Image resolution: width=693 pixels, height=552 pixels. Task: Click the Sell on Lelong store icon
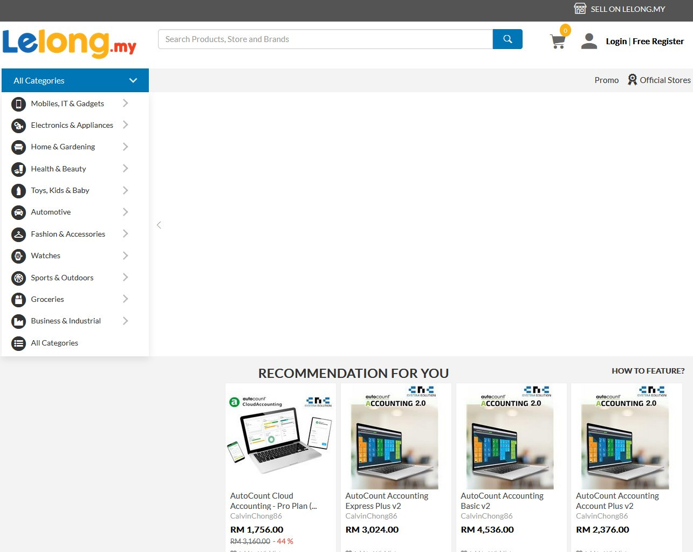pos(580,9)
